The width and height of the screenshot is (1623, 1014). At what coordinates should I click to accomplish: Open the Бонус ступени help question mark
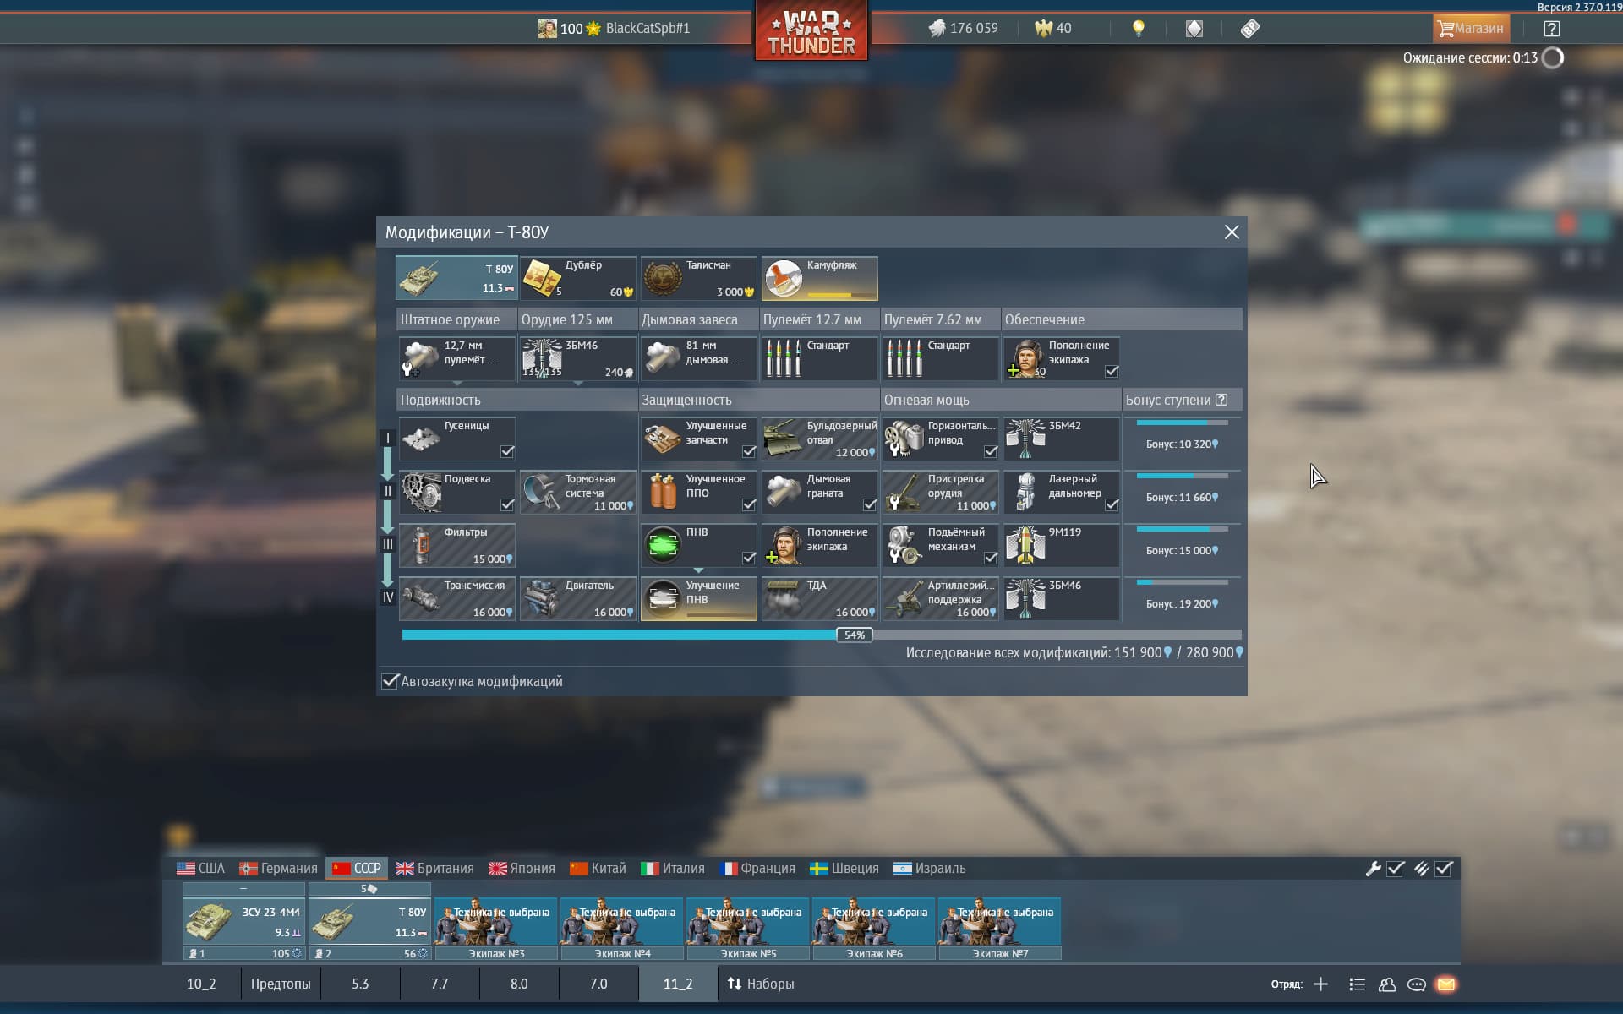click(x=1221, y=400)
